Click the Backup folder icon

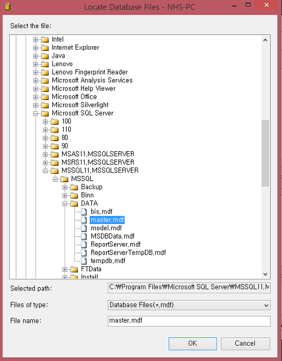74,187
